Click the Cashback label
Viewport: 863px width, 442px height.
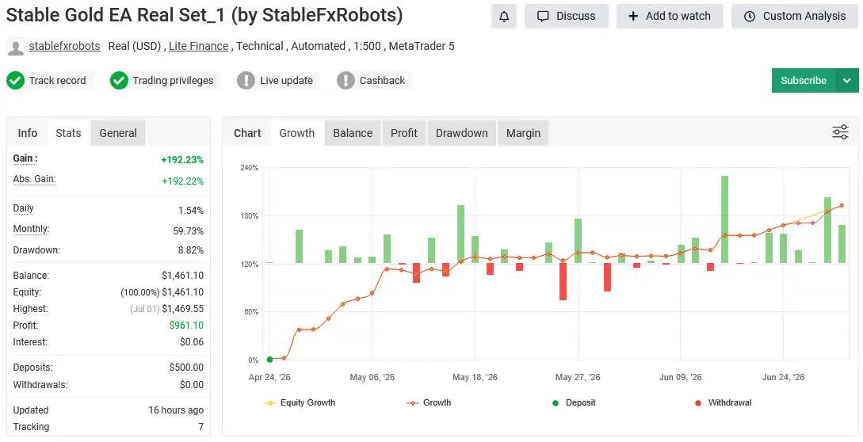[x=382, y=80]
